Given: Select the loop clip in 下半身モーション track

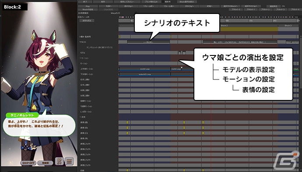Looking at the screenshot, I should tap(145, 74).
